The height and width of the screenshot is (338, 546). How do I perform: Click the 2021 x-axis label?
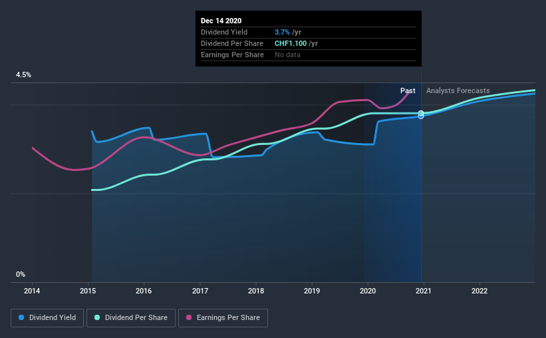(x=424, y=291)
